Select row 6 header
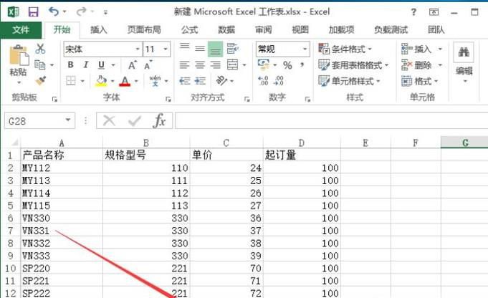488x298 pixels. [x=10, y=218]
